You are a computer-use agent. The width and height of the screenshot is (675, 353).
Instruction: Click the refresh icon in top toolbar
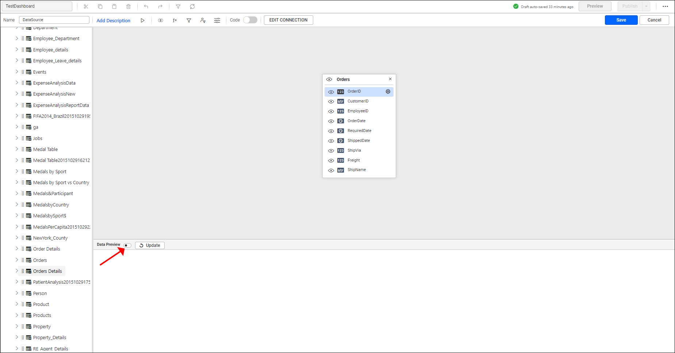192,7
